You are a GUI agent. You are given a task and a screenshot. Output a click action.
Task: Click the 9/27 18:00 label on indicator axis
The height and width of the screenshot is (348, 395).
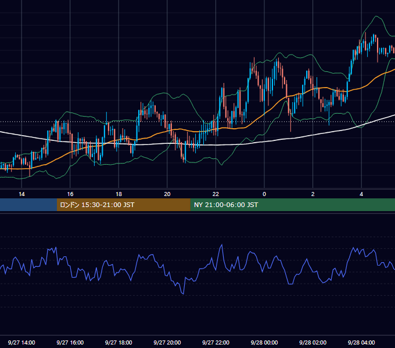tap(119, 342)
